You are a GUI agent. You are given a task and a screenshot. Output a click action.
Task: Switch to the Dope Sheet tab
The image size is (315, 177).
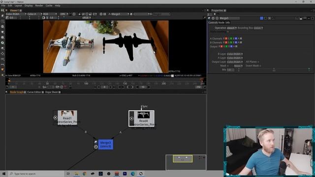pyautogui.click(x=51, y=92)
